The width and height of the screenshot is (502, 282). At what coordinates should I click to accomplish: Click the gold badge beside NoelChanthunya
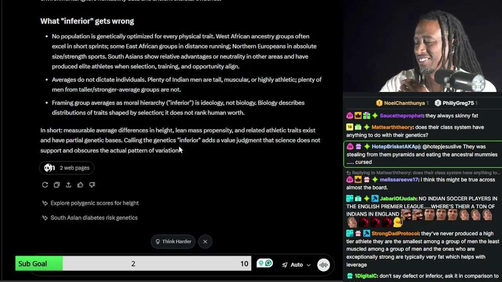379,103
